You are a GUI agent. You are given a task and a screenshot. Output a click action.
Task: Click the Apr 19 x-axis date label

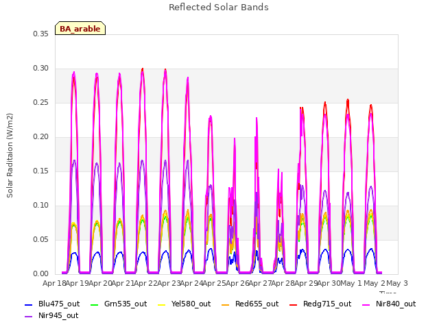[x=78, y=284]
